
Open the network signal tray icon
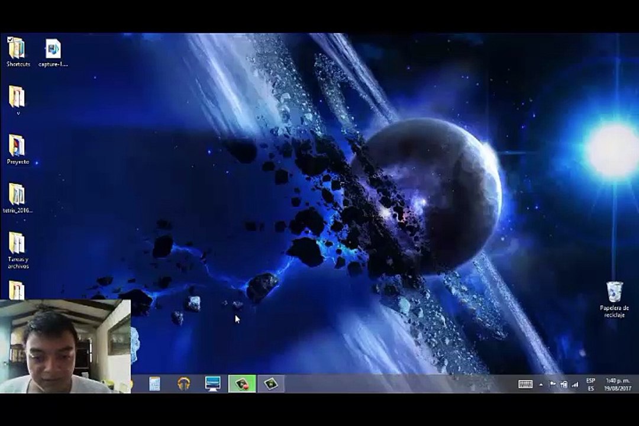coord(575,385)
